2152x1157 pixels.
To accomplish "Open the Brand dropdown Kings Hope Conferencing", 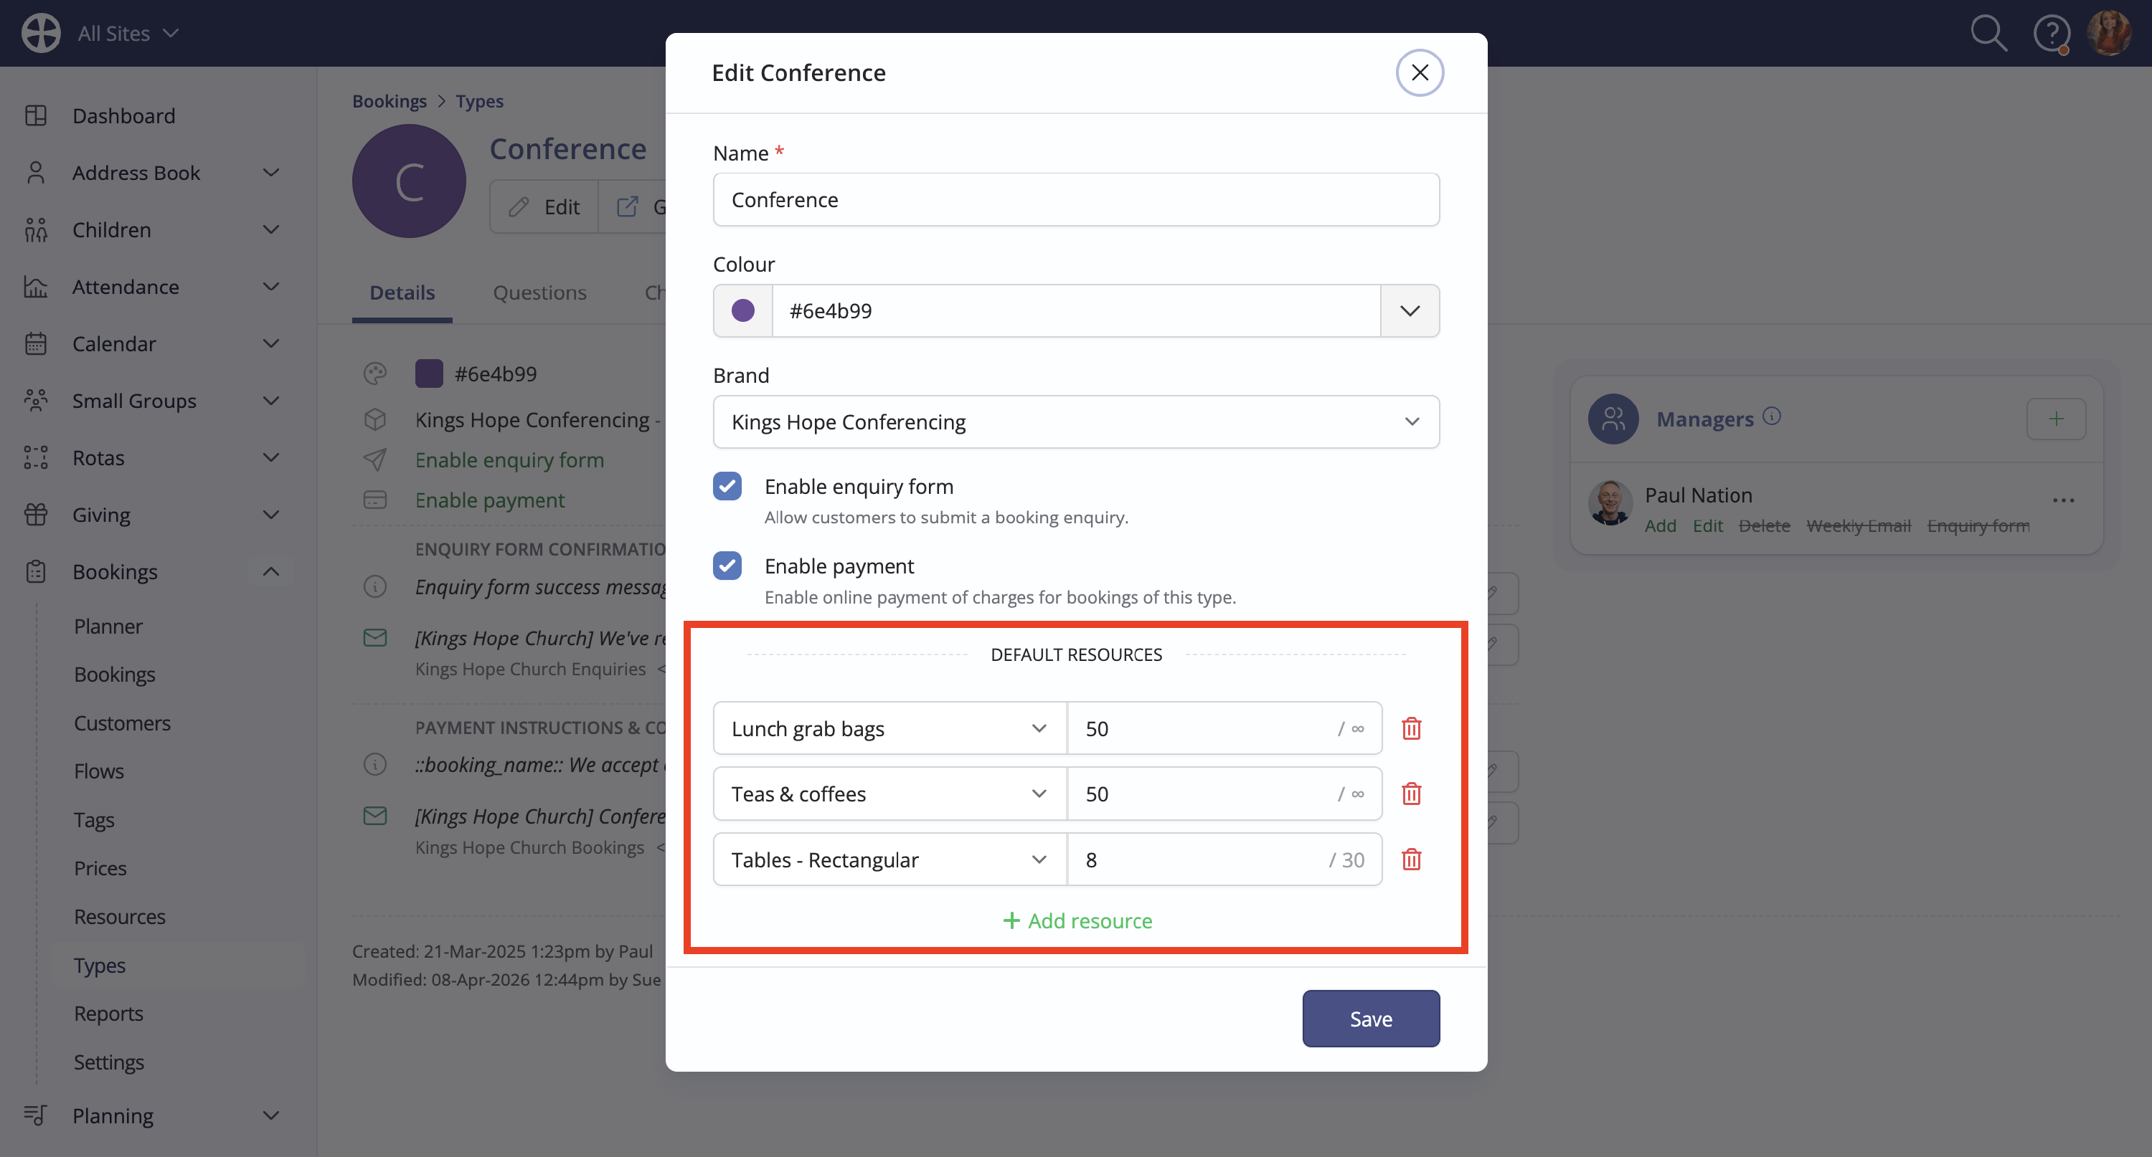I will pos(1076,422).
